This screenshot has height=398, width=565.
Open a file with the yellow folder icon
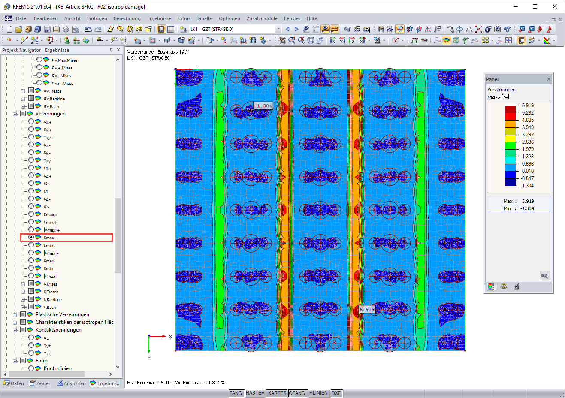click(x=18, y=29)
